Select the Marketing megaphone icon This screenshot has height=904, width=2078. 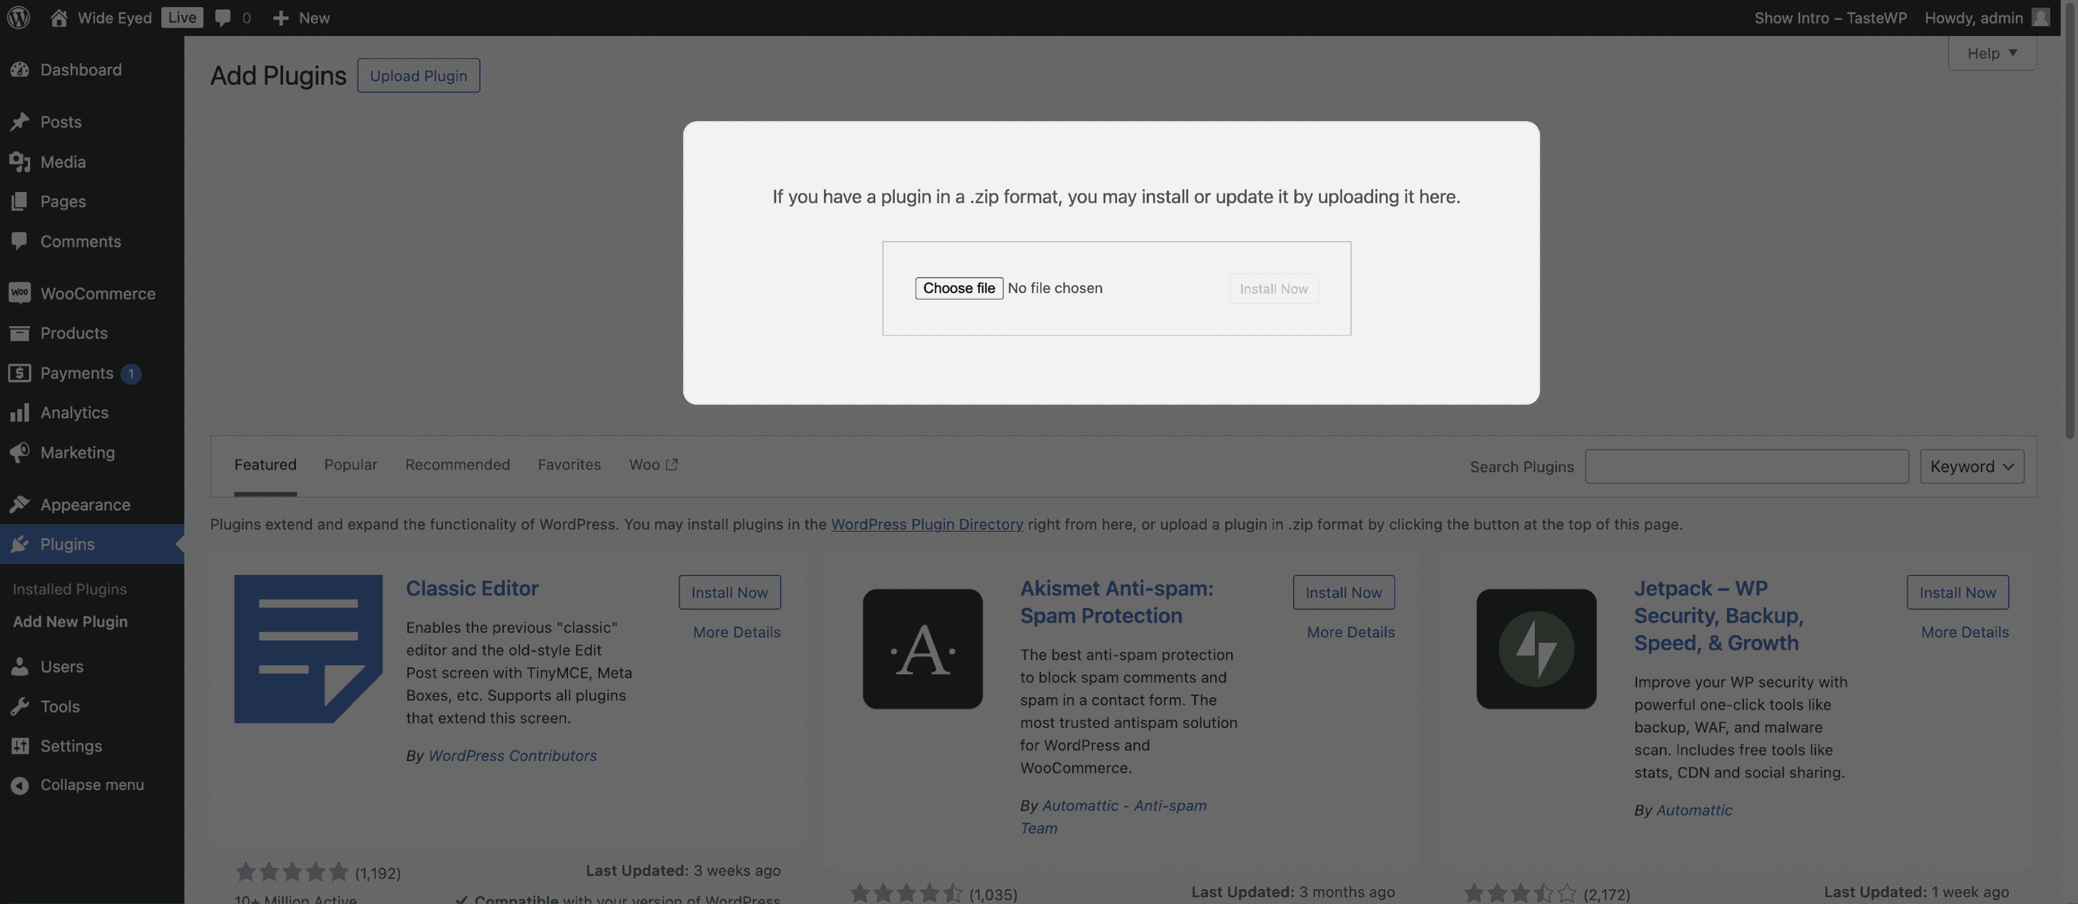(21, 453)
